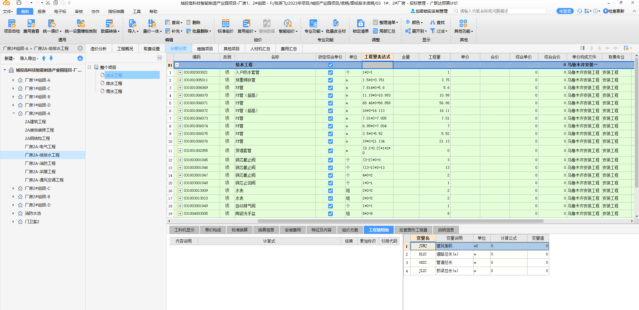The height and width of the screenshot is (310, 639).
Task: Click the vertical scrollbar of the bill table
Action: (x=636, y=123)
